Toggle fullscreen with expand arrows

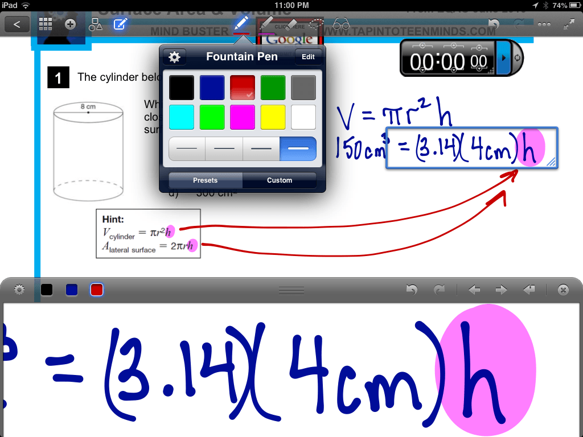click(569, 24)
